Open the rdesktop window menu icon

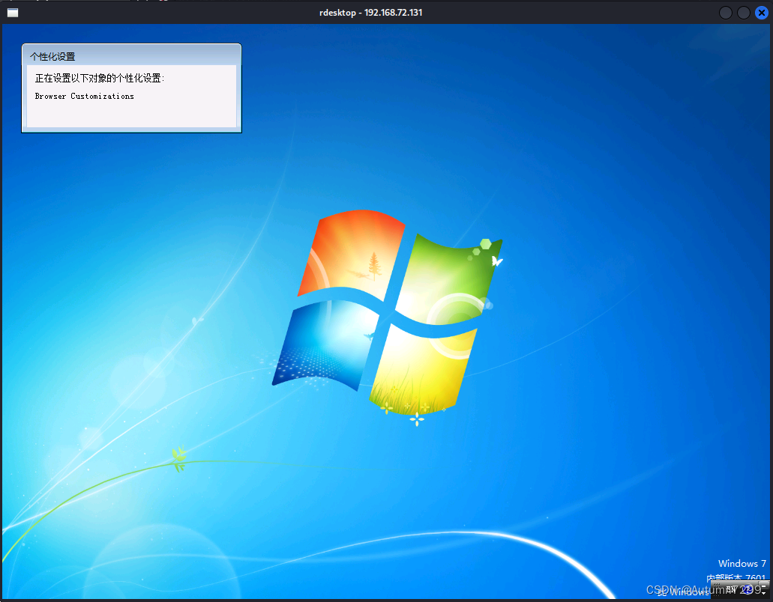[x=13, y=12]
